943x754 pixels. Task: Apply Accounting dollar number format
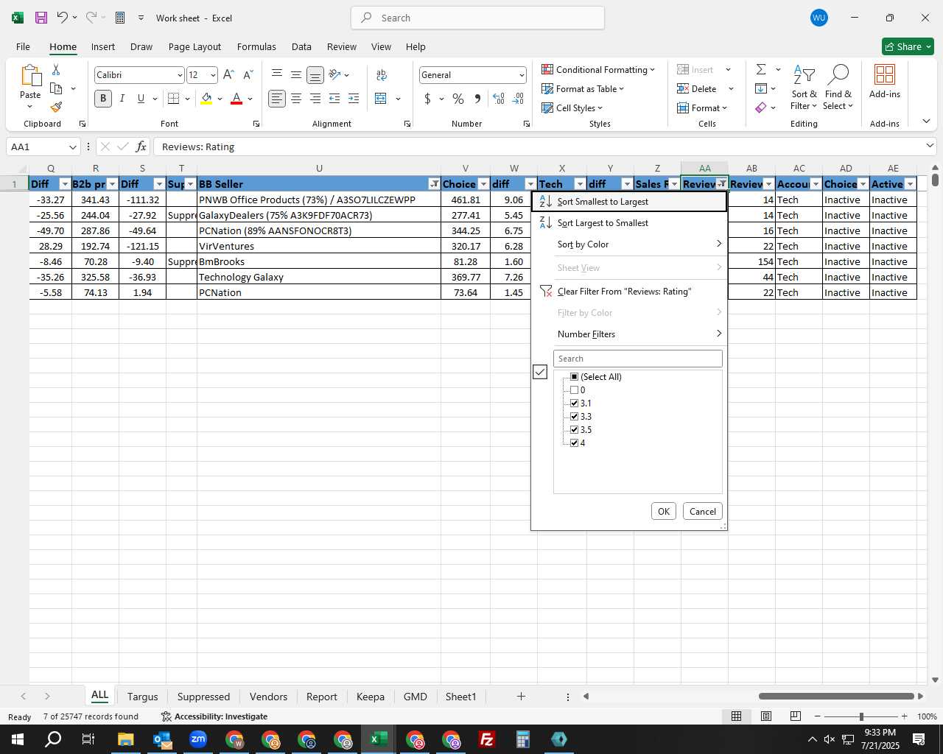(x=427, y=98)
